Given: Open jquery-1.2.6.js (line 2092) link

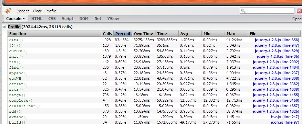Looking at the screenshot, I should click(276, 62).
